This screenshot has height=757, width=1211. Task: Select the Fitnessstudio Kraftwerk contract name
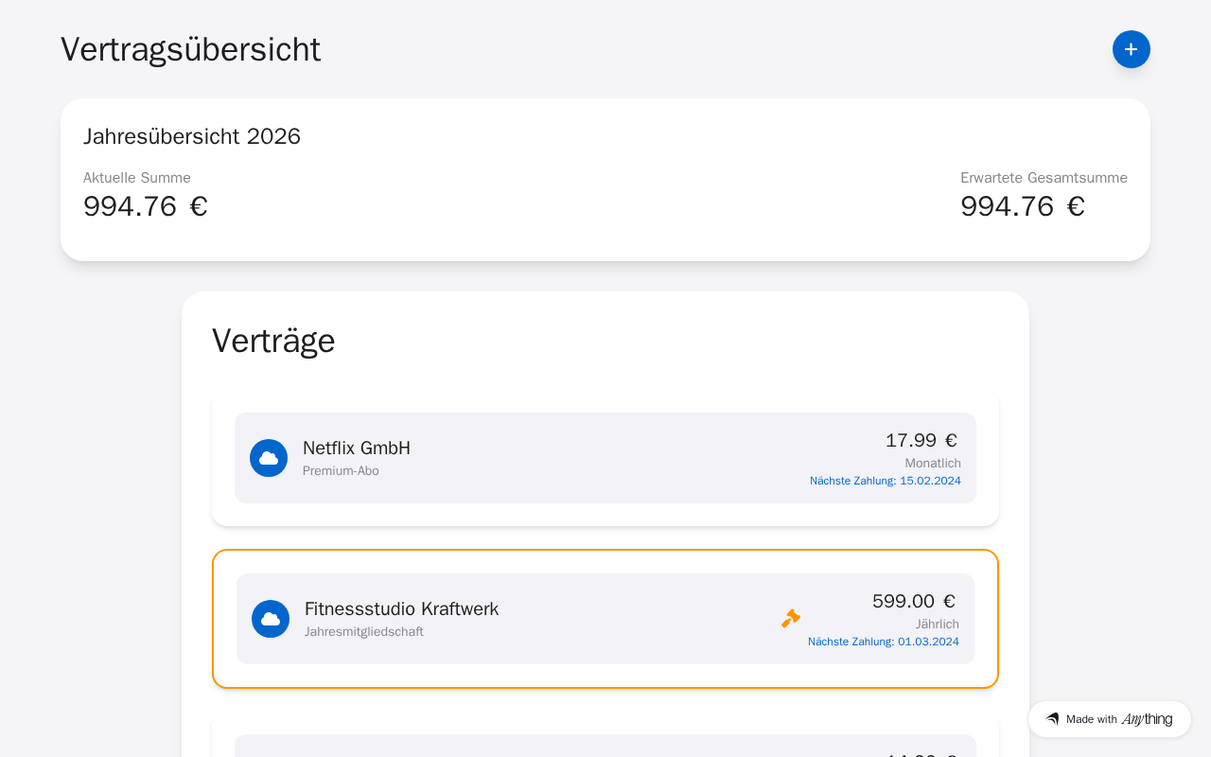pyautogui.click(x=401, y=609)
